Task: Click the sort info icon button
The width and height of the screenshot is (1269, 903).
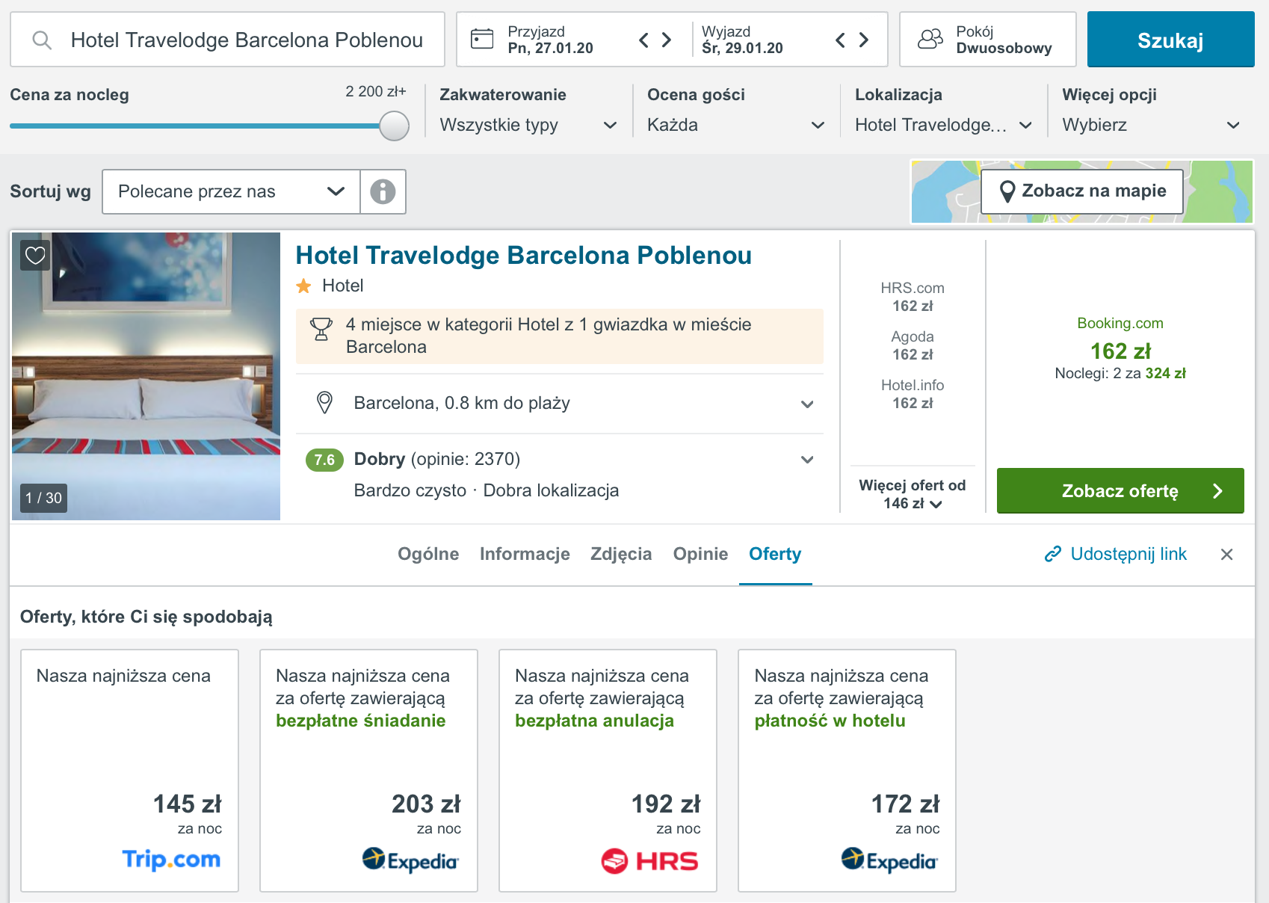Action: pos(383,191)
